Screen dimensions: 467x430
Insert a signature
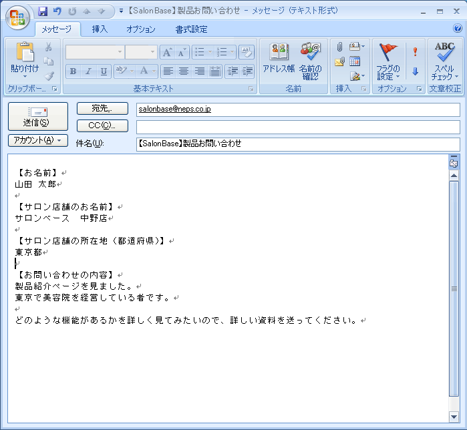click(x=357, y=76)
